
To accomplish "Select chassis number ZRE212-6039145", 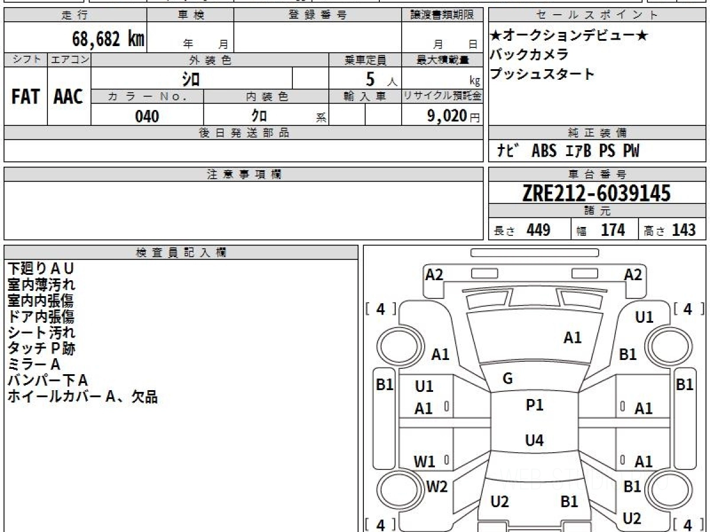I will point(596,193).
